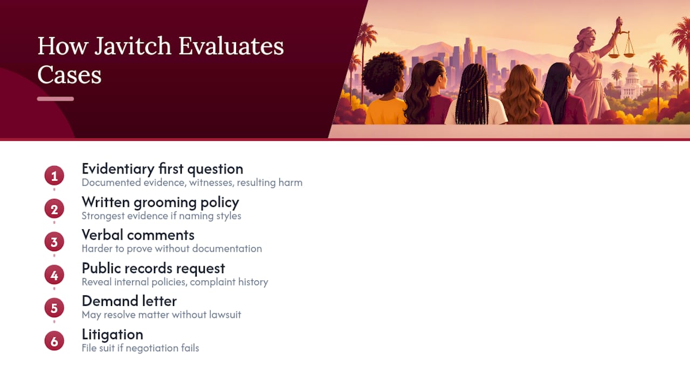Select 'Demand letter' heading
Image resolution: width=690 pixels, height=388 pixels.
click(129, 301)
